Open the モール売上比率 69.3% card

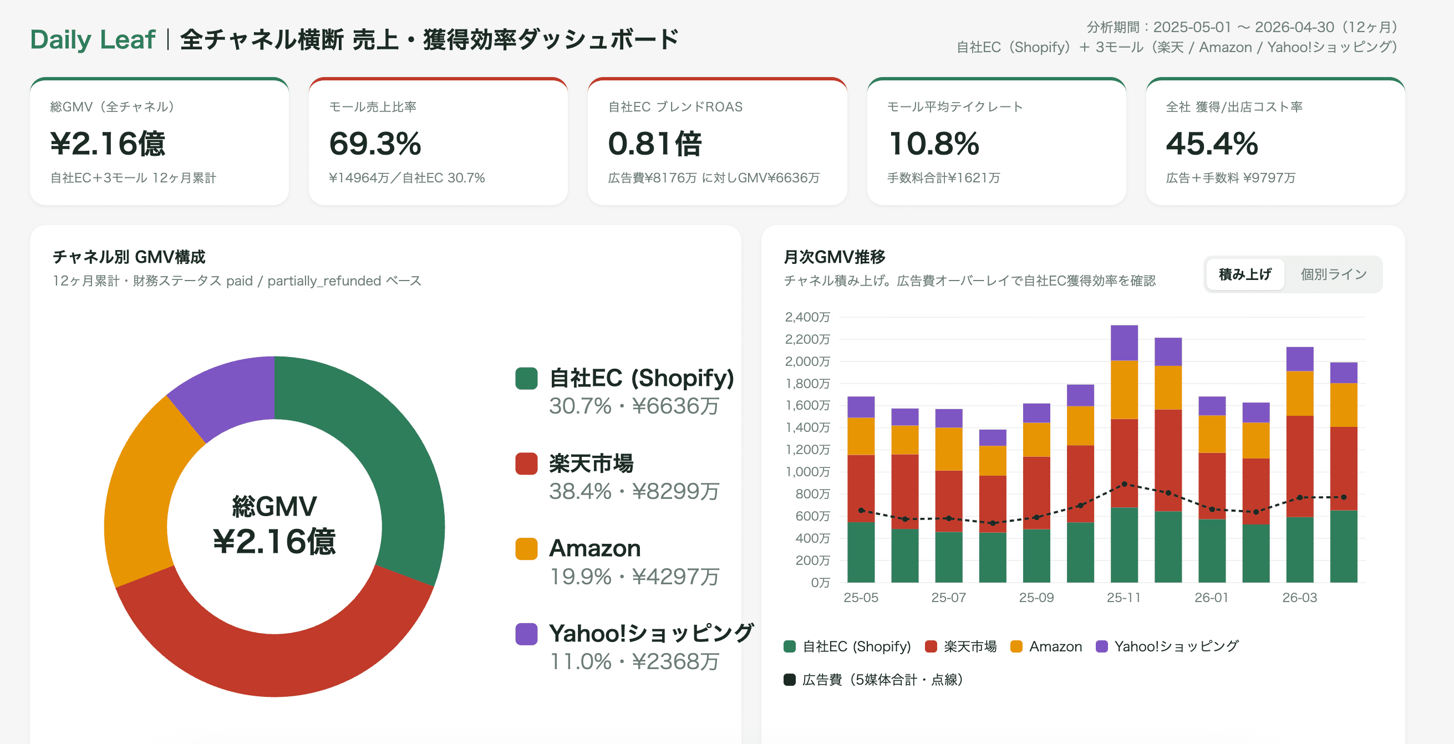click(x=438, y=142)
